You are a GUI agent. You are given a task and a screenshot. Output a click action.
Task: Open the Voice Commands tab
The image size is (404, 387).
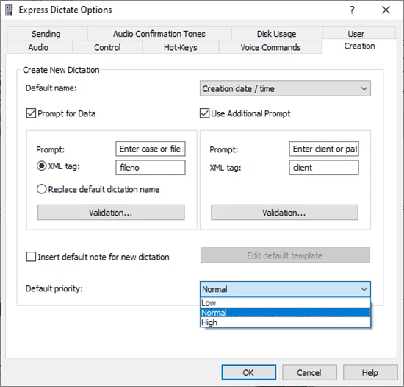[270, 47]
